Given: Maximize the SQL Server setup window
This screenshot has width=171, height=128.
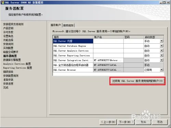Looking at the screenshot, I should tap(164, 2).
